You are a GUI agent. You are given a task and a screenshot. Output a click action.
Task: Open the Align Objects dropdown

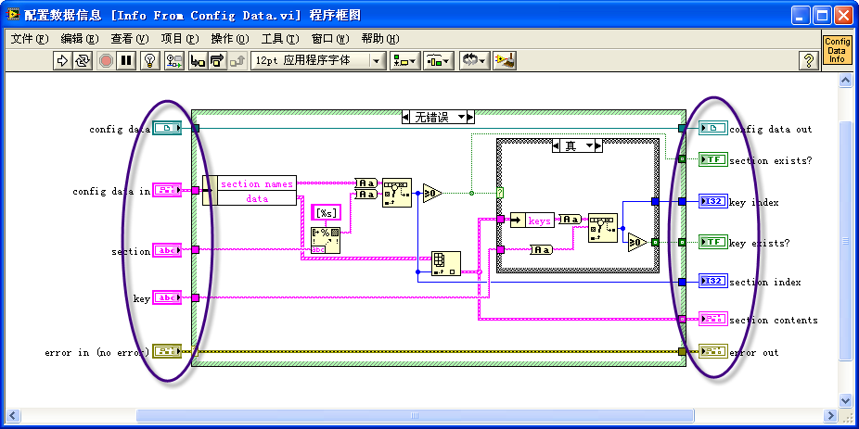pyautogui.click(x=406, y=60)
